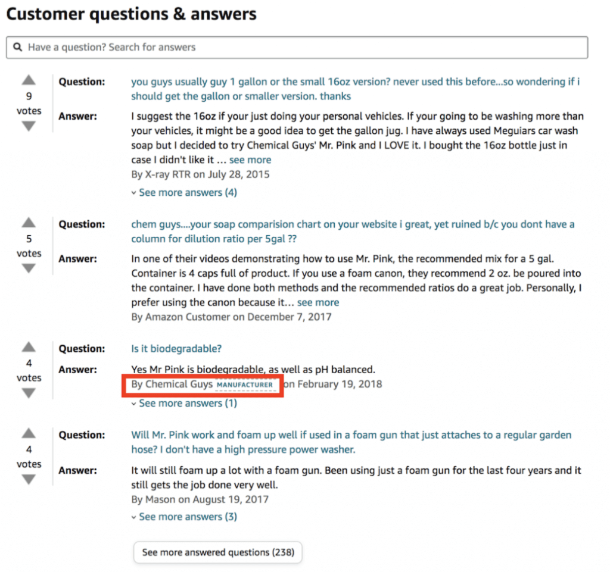Downvote the biodegradable question

29,393
